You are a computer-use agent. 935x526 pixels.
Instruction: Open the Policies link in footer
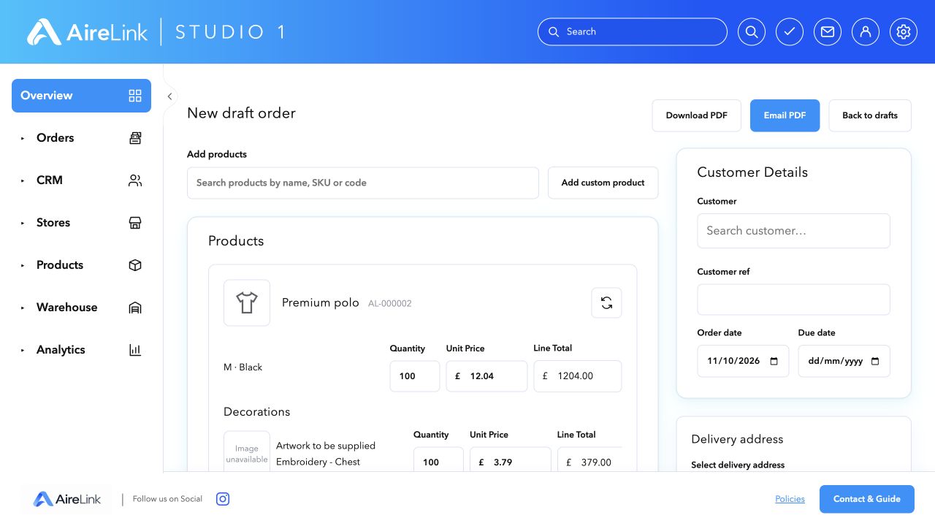pos(790,499)
